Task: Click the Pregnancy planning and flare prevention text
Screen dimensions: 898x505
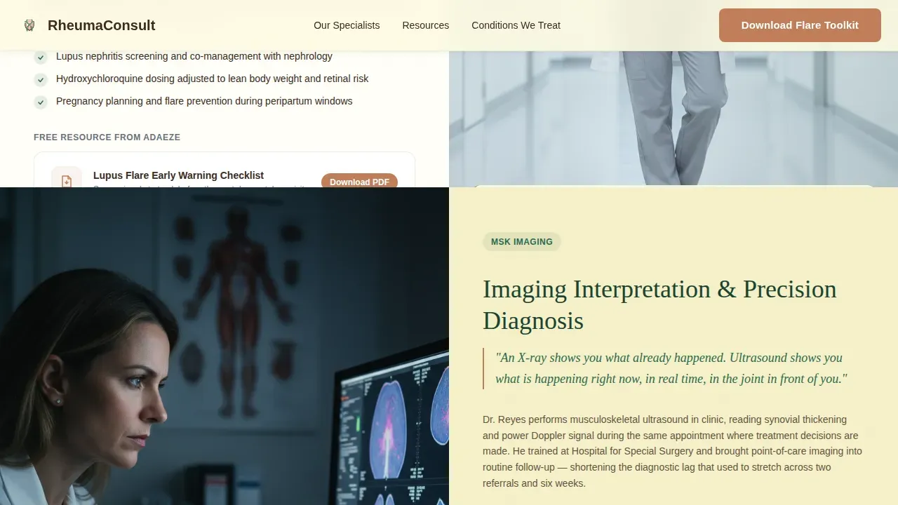Action: [x=204, y=101]
